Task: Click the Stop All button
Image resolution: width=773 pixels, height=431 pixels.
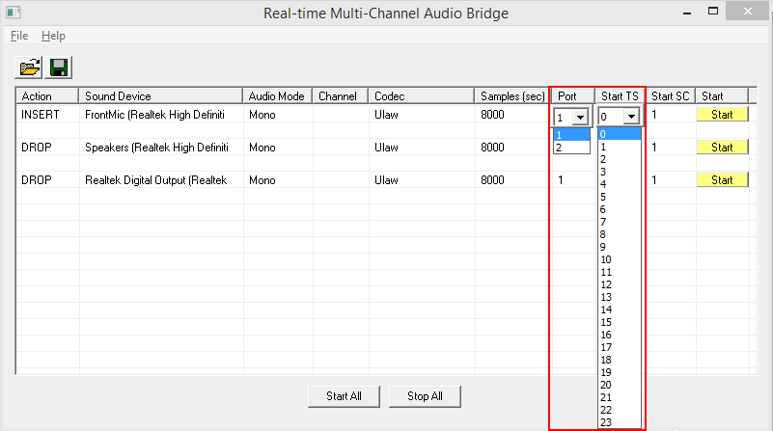Action: click(x=425, y=396)
